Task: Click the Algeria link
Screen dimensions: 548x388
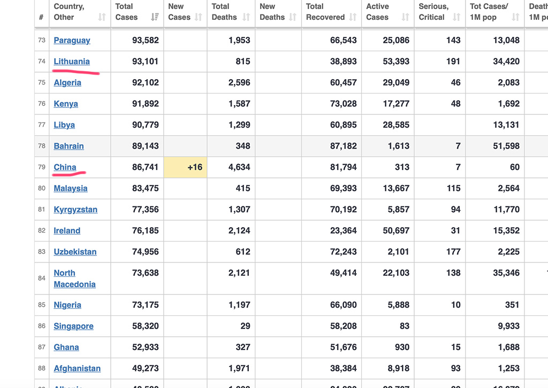Action: (67, 83)
